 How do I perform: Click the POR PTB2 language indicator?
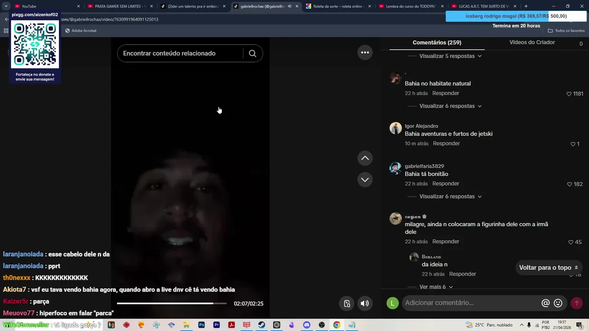pyautogui.click(x=545, y=325)
